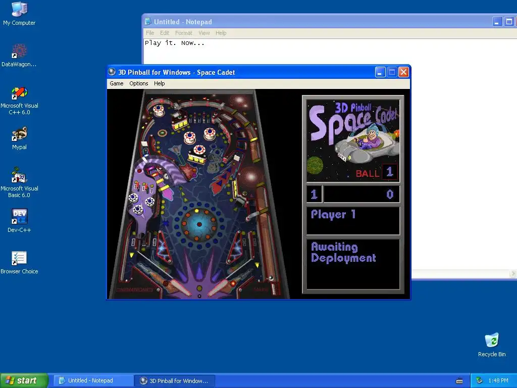Viewport: 517px width, 388px height.
Task: Click the keyboard icon in the taskbar
Action: [x=459, y=381]
